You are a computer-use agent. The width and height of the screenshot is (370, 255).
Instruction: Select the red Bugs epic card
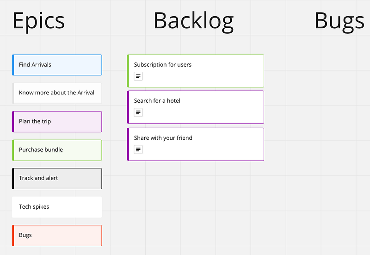[x=57, y=235]
